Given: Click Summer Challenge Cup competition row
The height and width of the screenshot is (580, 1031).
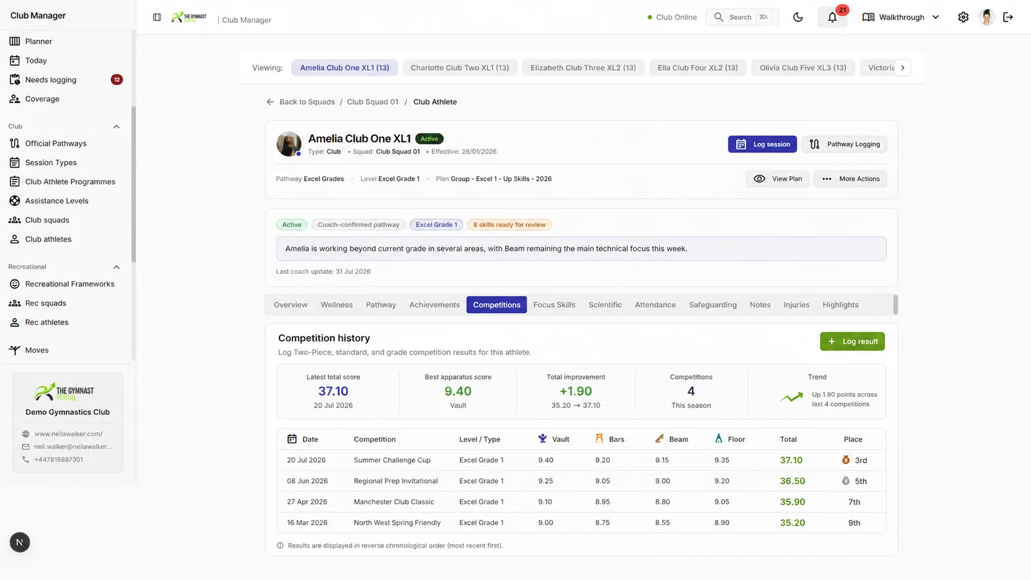Looking at the screenshot, I should pyautogui.click(x=581, y=460).
